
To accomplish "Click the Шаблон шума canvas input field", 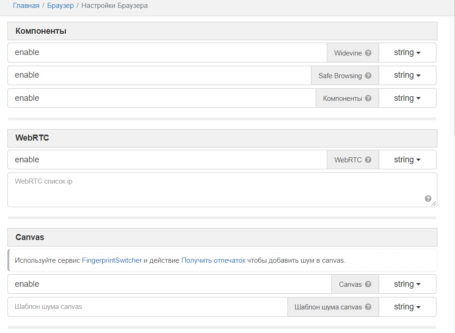I will click(147, 307).
